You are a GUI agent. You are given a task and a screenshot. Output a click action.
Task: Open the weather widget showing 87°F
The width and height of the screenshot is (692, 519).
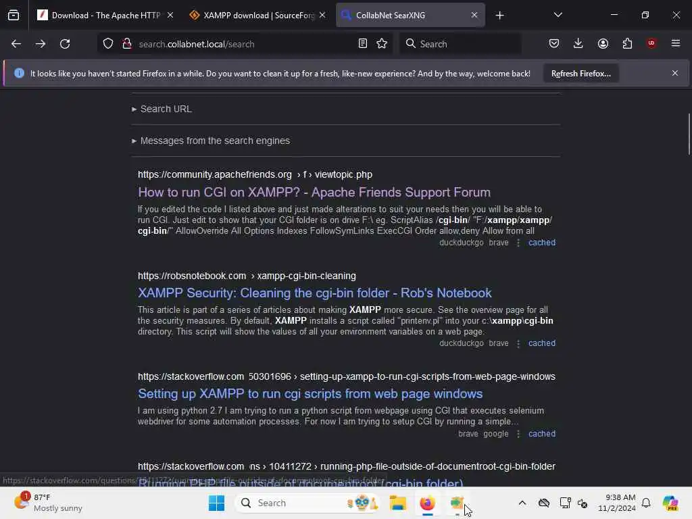pyautogui.click(x=48, y=503)
